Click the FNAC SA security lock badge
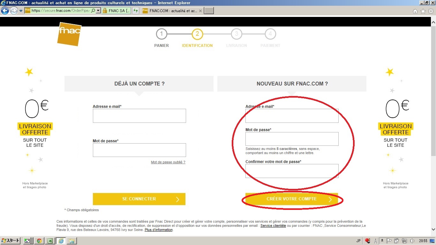This screenshot has height=245, width=436. (x=117, y=11)
